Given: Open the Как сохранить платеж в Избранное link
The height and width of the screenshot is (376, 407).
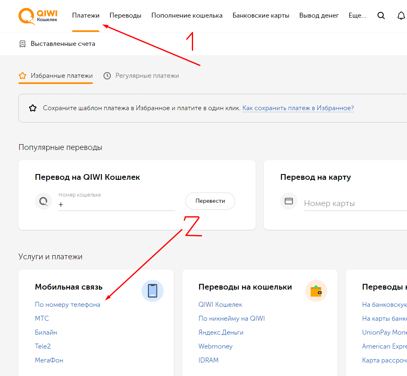Looking at the screenshot, I should 298,108.
